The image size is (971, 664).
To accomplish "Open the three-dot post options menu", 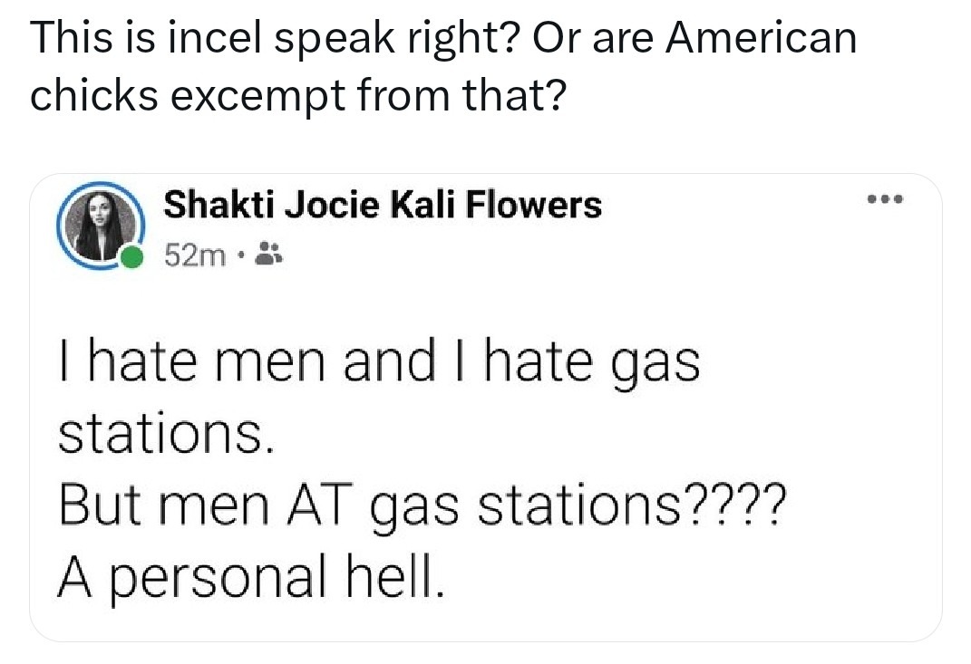I will [x=885, y=199].
